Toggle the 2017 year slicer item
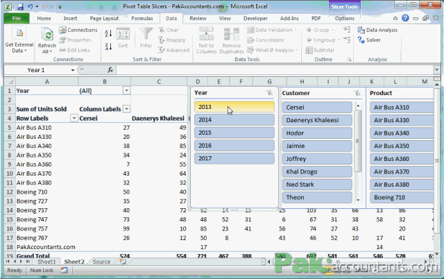 234,158
